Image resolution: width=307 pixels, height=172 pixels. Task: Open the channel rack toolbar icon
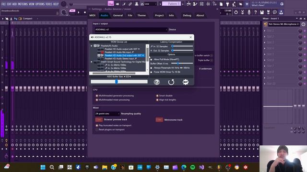201,4
